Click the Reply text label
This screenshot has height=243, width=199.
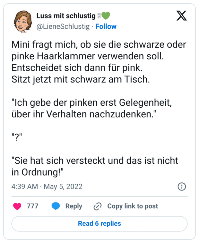coord(74,206)
